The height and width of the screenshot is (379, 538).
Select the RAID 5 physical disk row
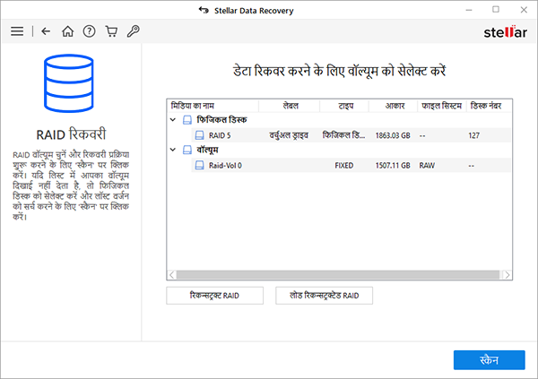[x=351, y=135]
